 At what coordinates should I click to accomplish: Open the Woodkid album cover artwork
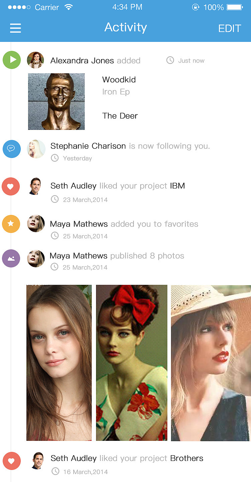click(x=56, y=101)
